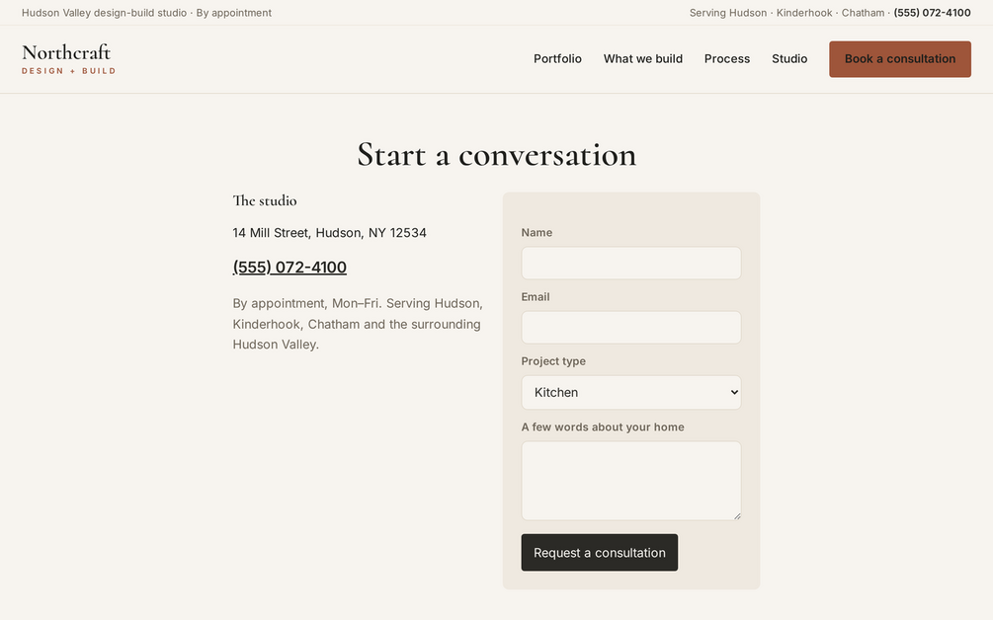Image resolution: width=993 pixels, height=620 pixels.
Task: Click the DESIGN + BUILD tagline
Action: (68, 71)
